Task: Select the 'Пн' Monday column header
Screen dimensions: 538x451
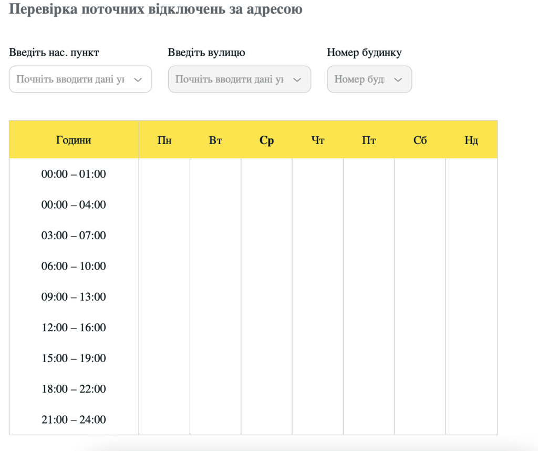Action: [x=164, y=140]
